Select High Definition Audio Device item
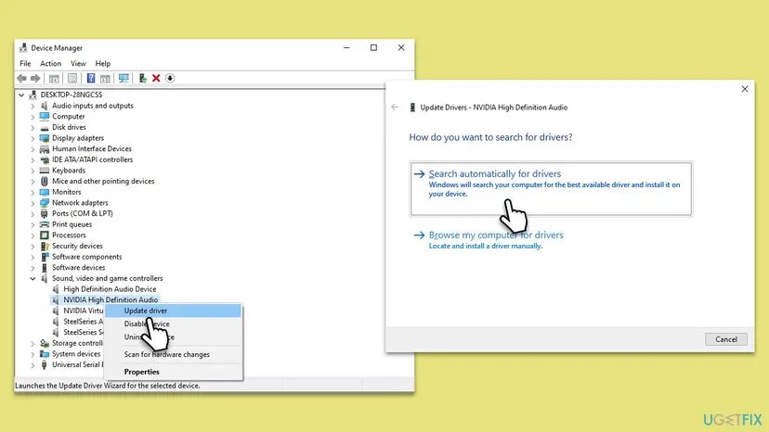Image resolution: width=769 pixels, height=432 pixels. click(x=110, y=289)
